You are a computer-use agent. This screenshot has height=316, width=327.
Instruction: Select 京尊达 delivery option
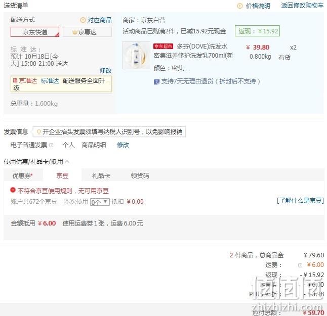(87, 32)
